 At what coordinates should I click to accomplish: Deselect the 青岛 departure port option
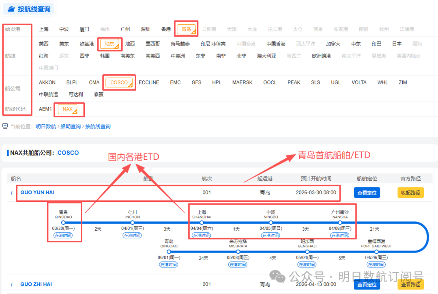187,29
